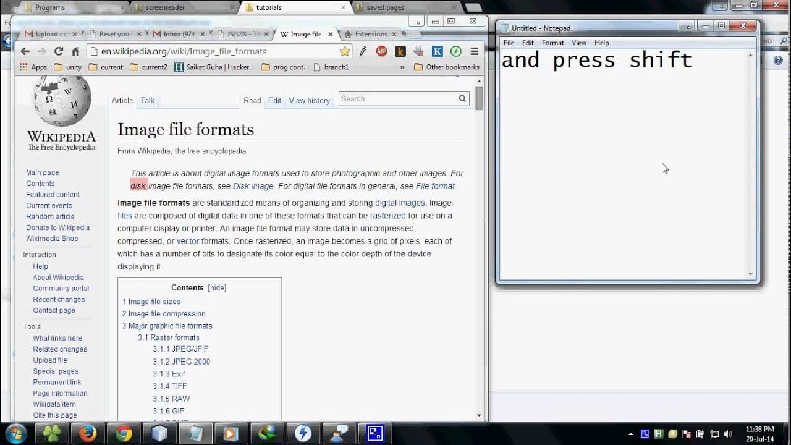This screenshot has width=791, height=445.
Task: Click the green circular extension icon
Action: [455, 51]
